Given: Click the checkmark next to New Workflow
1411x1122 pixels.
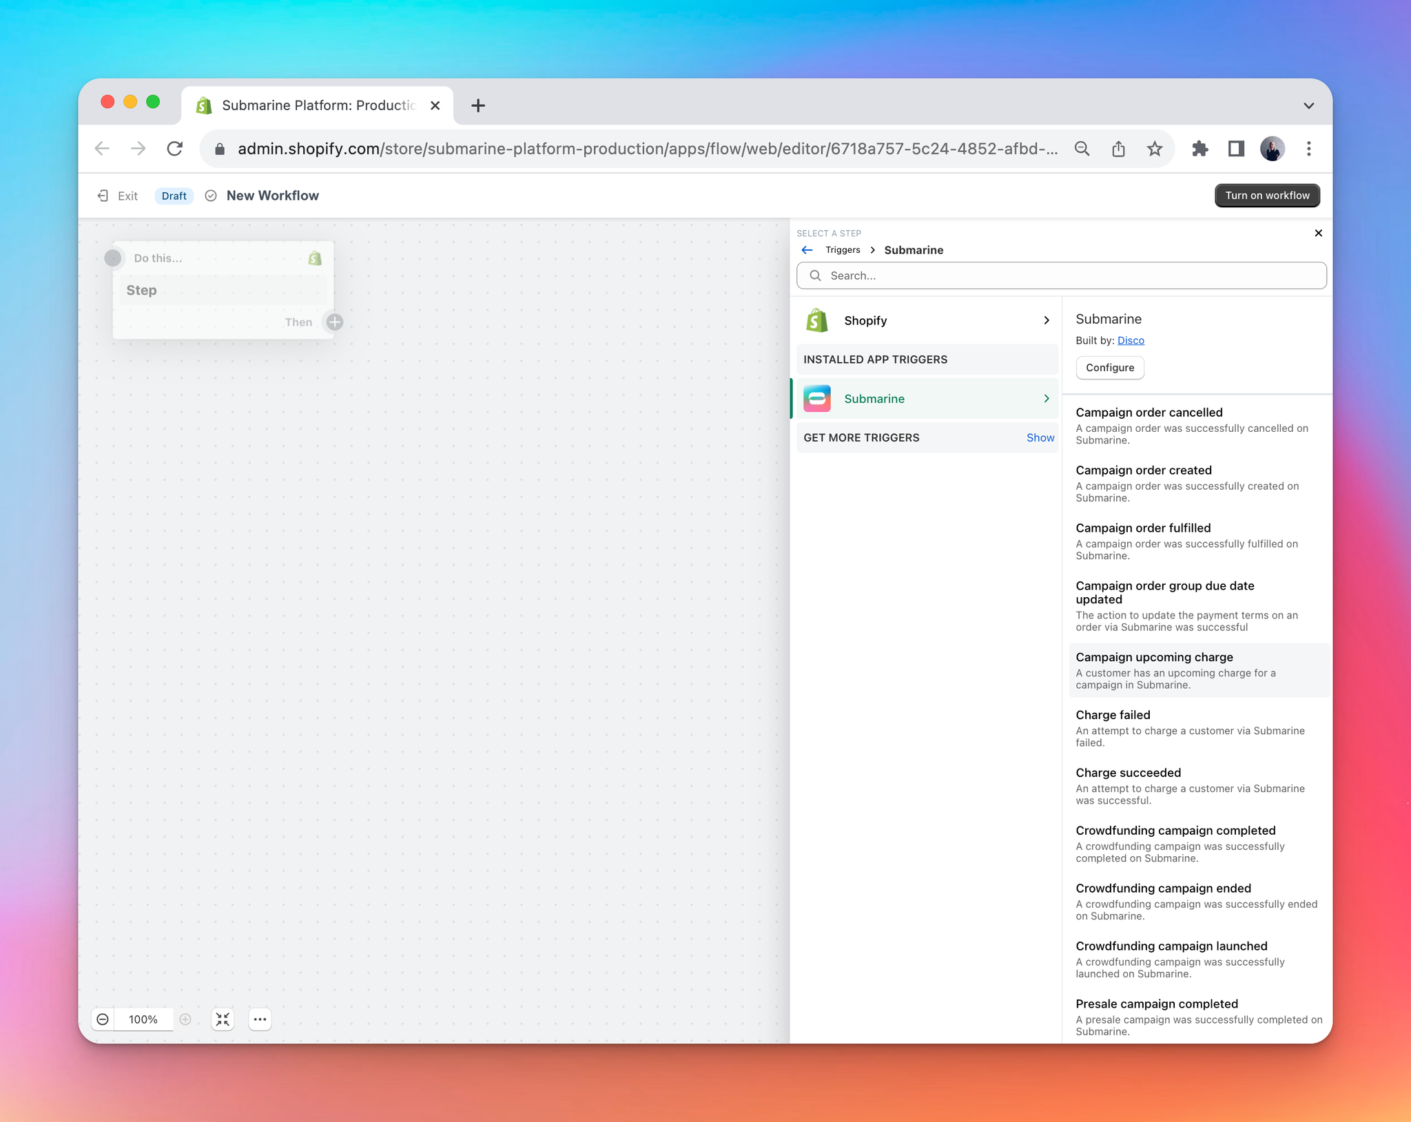Looking at the screenshot, I should tap(211, 196).
